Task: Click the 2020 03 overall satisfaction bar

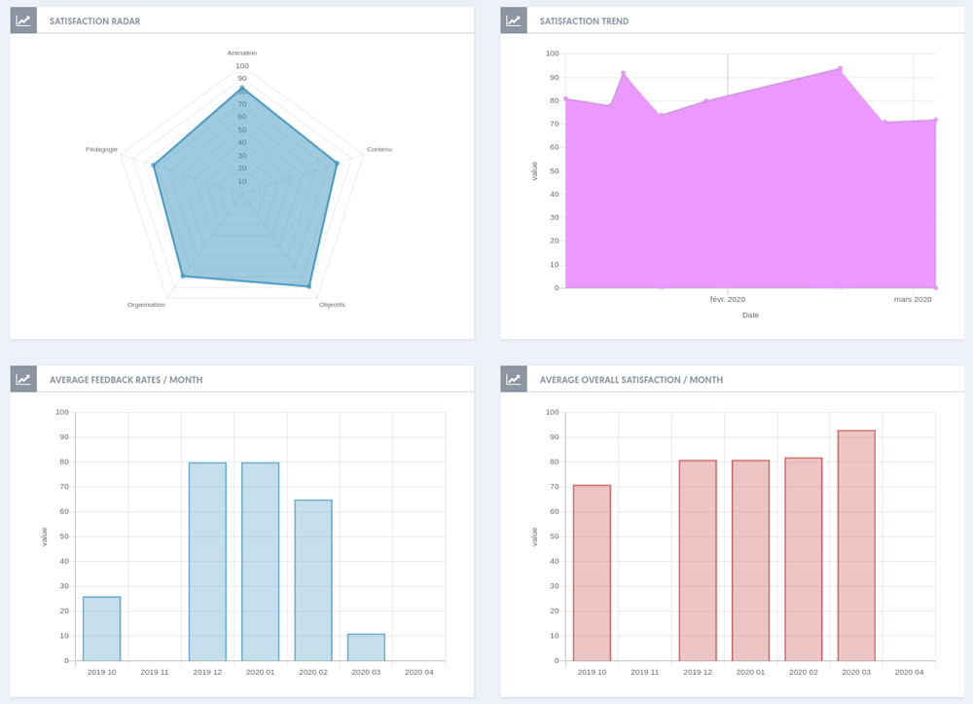Action: (x=856, y=545)
